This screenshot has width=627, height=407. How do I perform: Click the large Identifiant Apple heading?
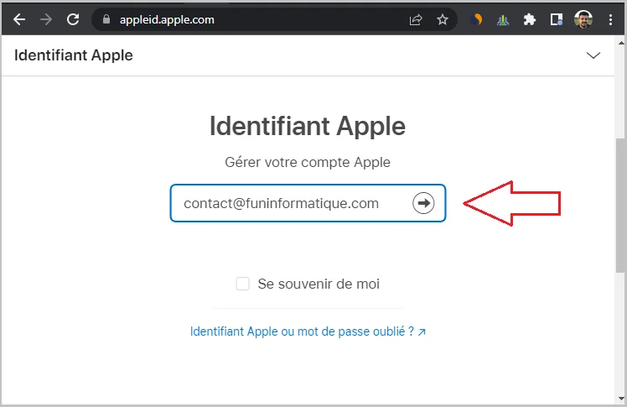pyautogui.click(x=308, y=126)
